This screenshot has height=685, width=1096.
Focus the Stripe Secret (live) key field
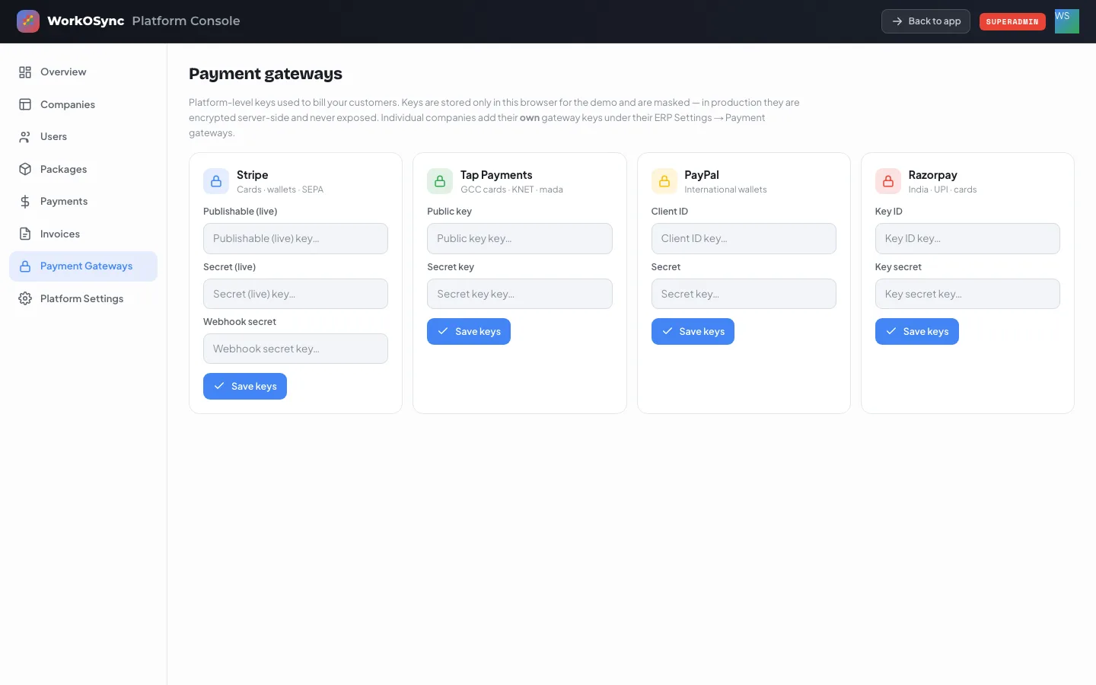click(295, 294)
